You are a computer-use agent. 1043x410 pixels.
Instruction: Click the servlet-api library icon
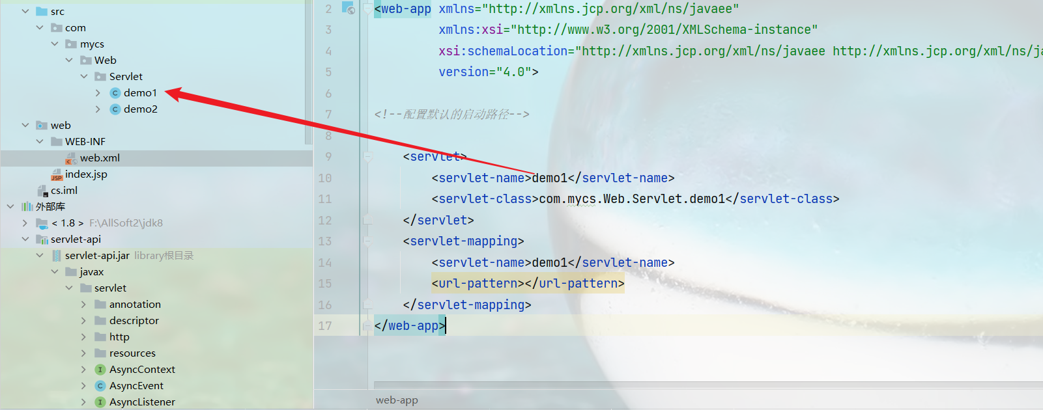42,239
